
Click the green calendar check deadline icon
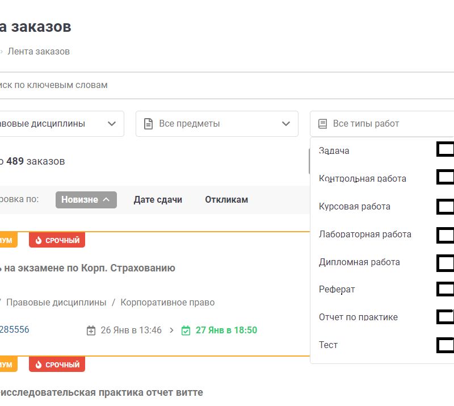(x=186, y=330)
